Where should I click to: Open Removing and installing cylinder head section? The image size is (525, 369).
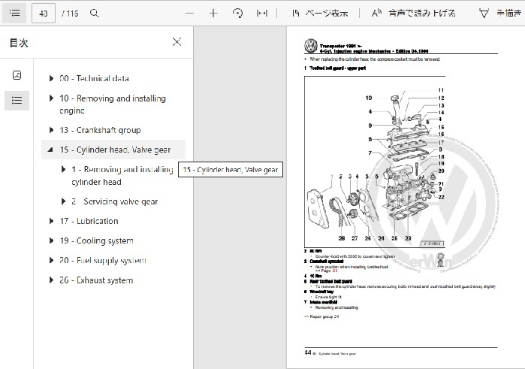coord(122,176)
